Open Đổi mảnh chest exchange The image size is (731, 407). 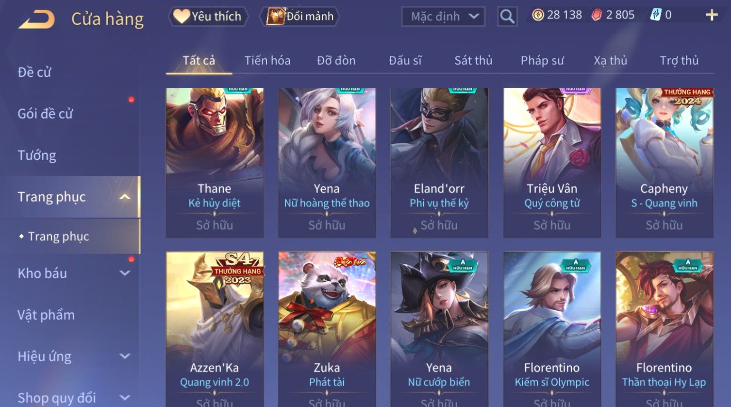coord(299,17)
